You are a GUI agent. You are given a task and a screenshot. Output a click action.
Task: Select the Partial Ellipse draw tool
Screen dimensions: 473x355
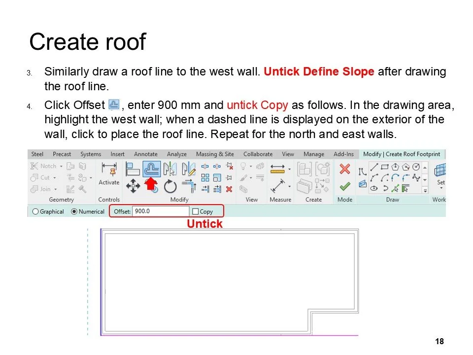coord(385,188)
